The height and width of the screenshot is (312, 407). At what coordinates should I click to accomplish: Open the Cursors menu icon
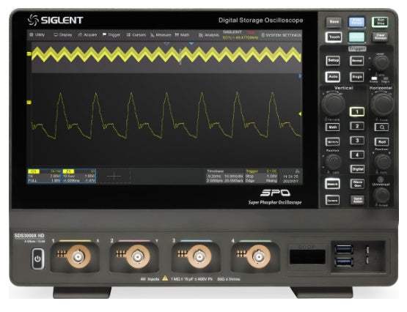[x=136, y=34]
